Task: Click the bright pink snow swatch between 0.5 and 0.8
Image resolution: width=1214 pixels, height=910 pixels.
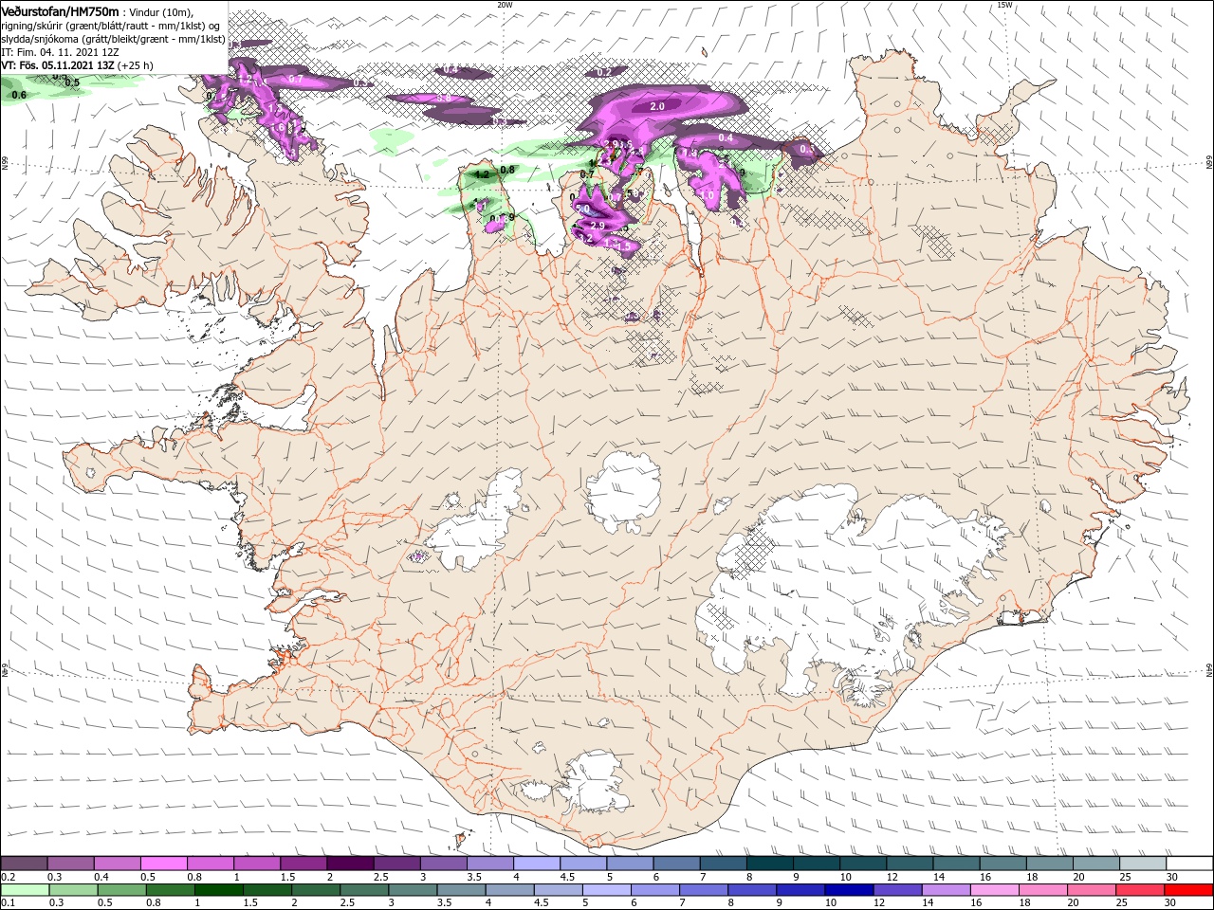Action: click(x=163, y=864)
